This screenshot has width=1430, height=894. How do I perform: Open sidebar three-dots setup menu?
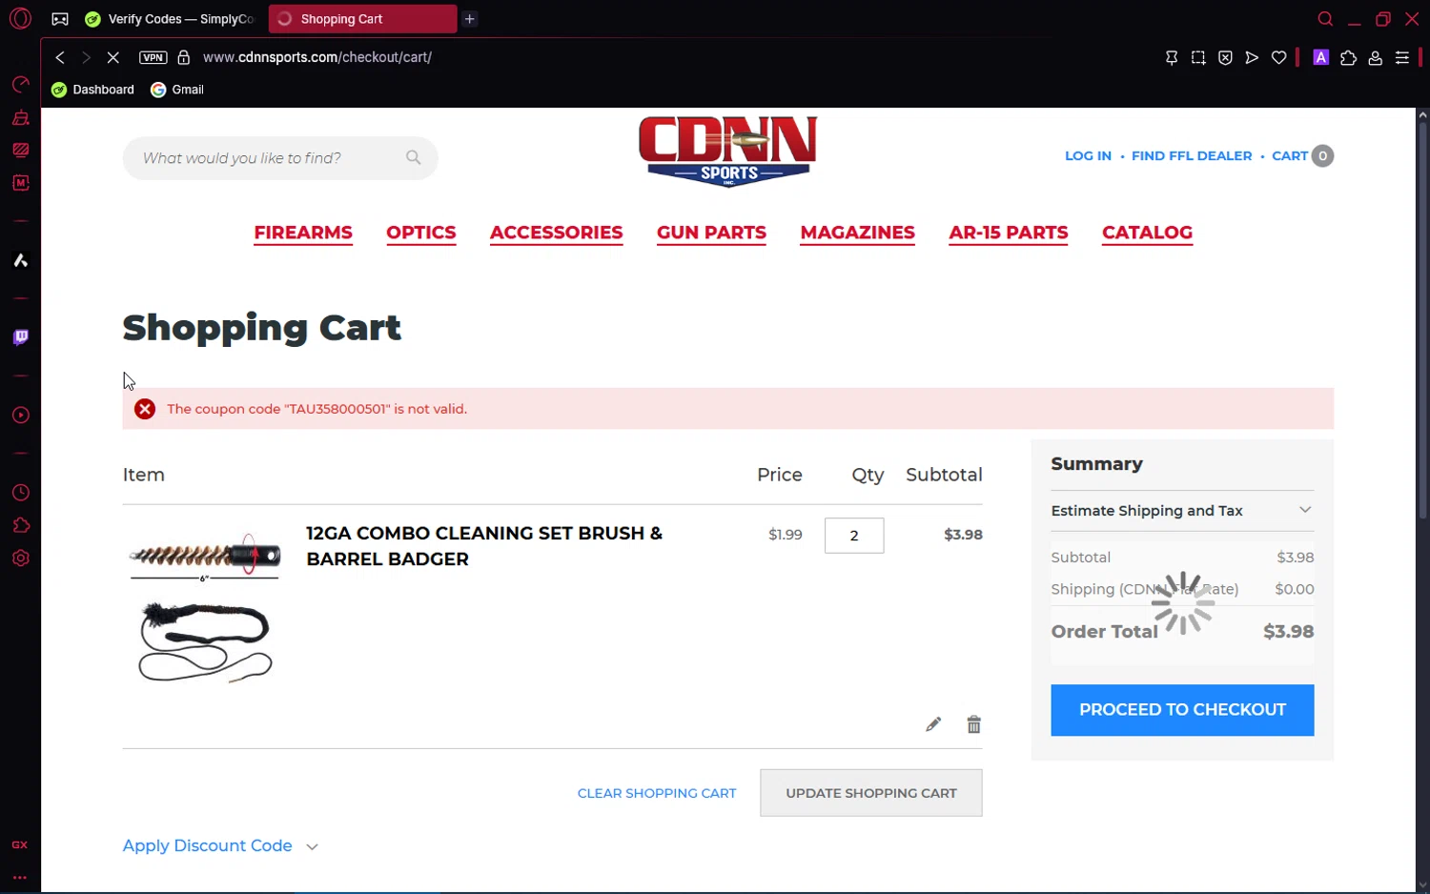pos(20,877)
